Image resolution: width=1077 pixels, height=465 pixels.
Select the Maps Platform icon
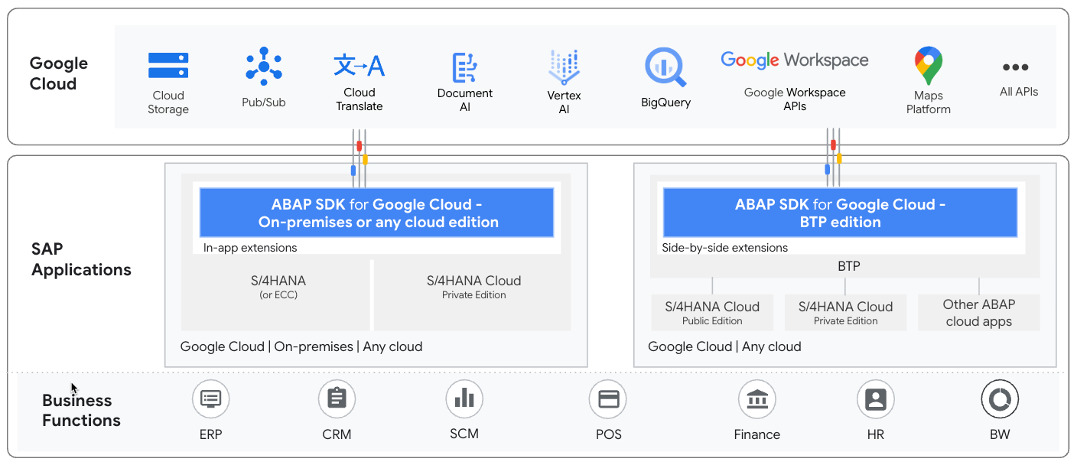point(928,65)
